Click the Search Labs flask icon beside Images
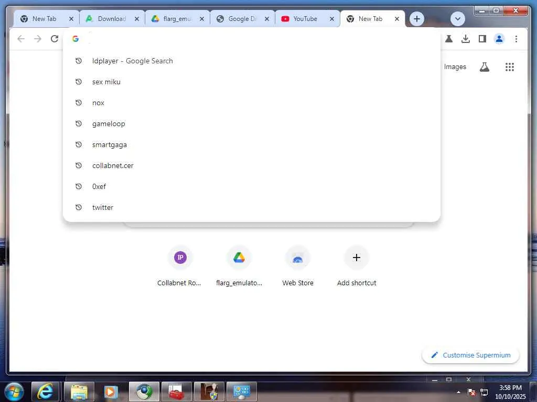The height and width of the screenshot is (402, 537). 484,67
